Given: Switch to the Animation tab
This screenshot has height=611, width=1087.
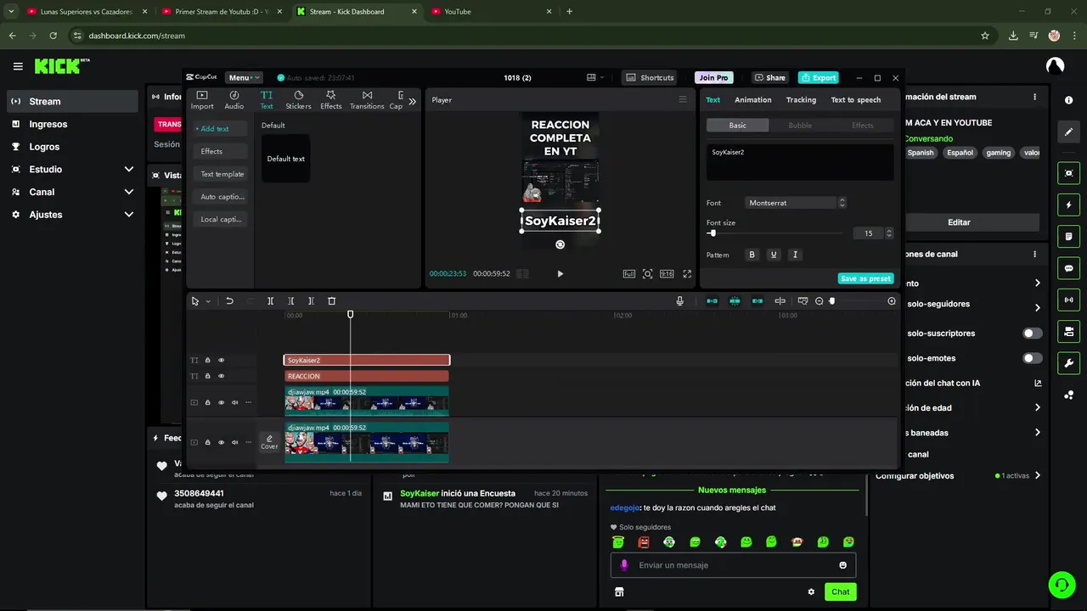Looking at the screenshot, I should pyautogui.click(x=753, y=100).
